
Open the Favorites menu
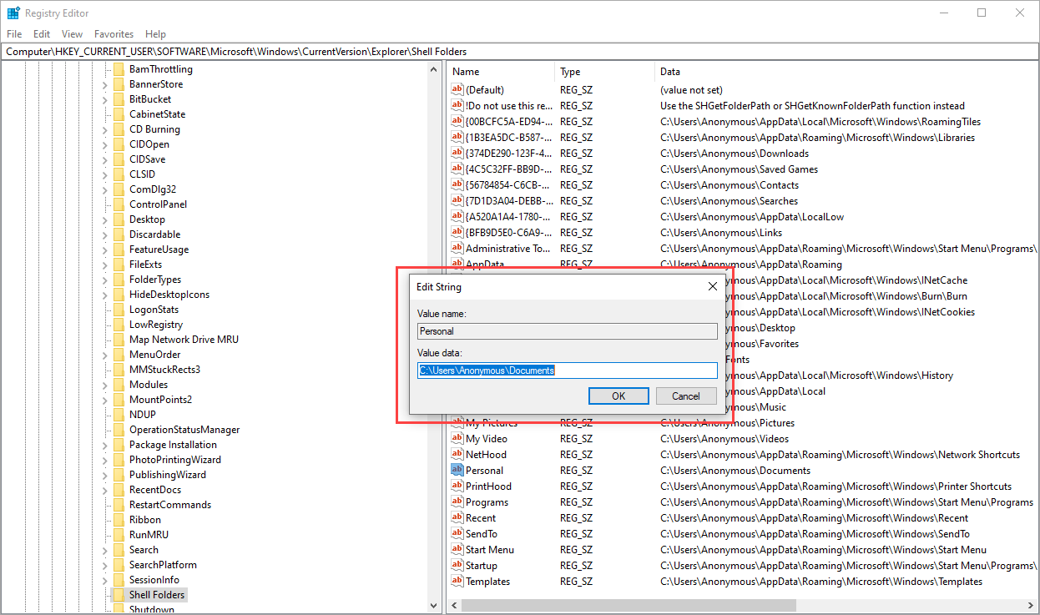[x=114, y=34]
